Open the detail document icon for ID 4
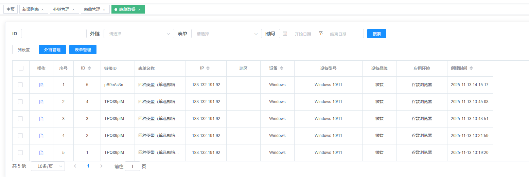Viewport: 529px width, 177px height. coord(41,102)
